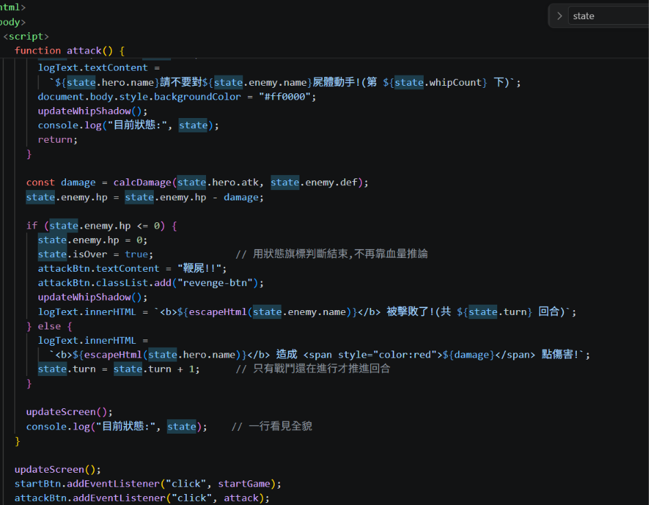This screenshot has width=649, height=505.
Task: Click the "鞭屍!!" string literal
Action: click(x=199, y=268)
